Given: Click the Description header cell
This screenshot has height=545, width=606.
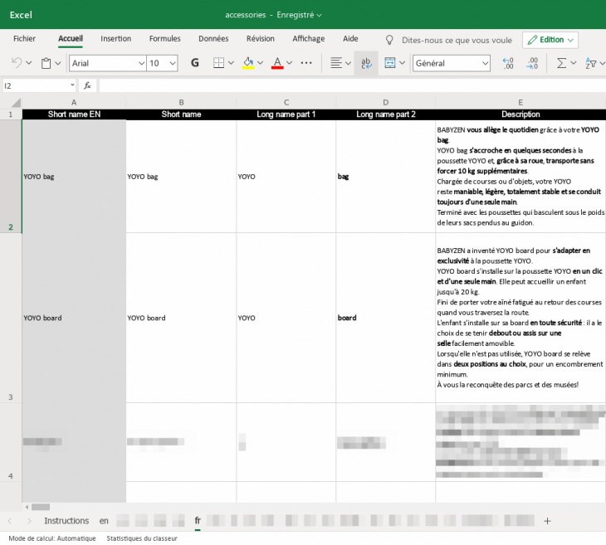Looking at the screenshot, I should point(520,114).
